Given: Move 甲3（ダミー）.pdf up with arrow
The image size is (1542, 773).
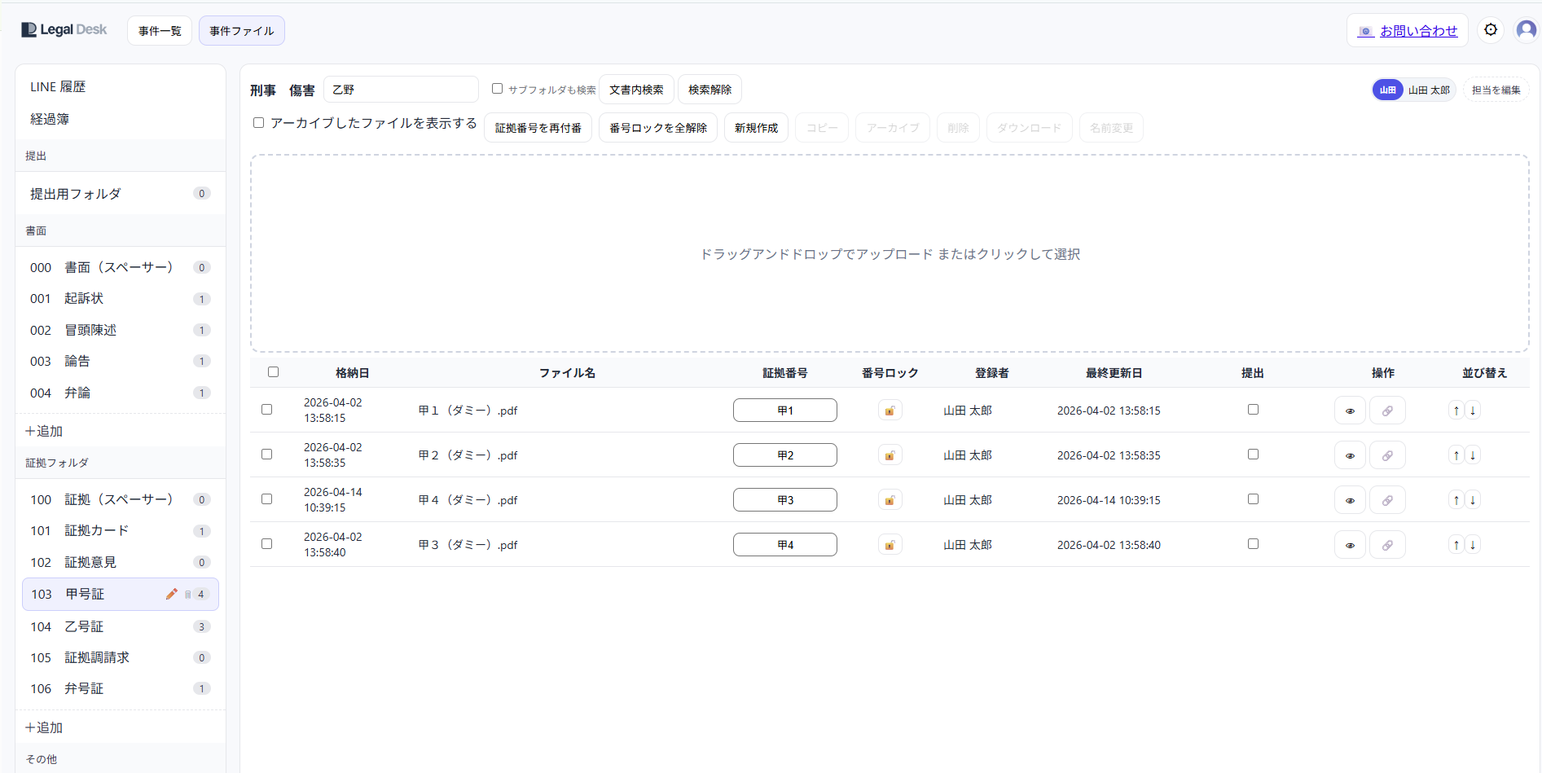Looking at the screenshot, I should click(1456, 545).
